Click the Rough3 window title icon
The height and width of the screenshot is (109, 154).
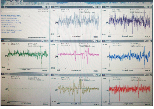[103, 7]
